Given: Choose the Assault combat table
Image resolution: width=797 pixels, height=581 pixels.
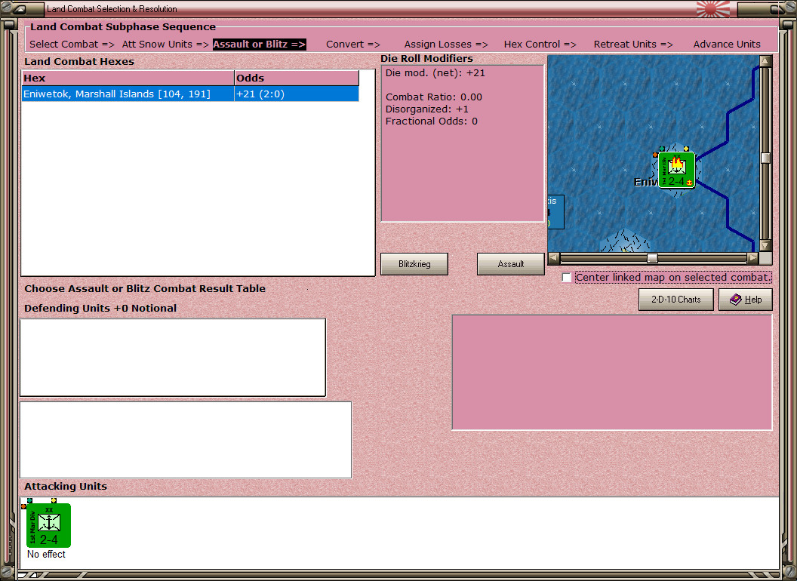Looking at the screenshot, I should (x=510, y=264).
